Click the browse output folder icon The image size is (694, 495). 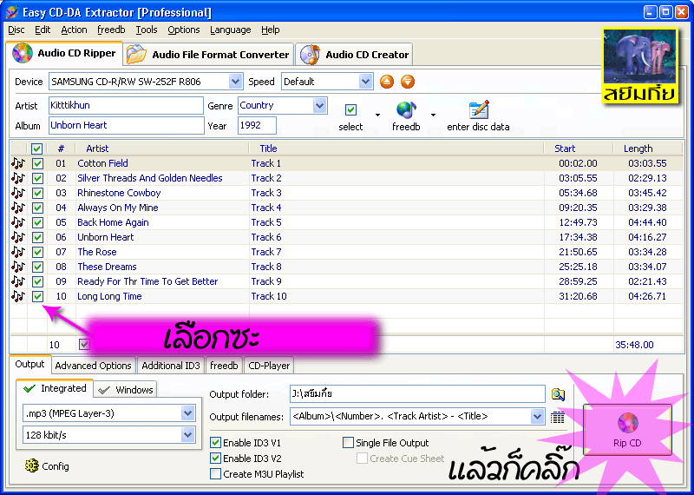tap(558, 394)
